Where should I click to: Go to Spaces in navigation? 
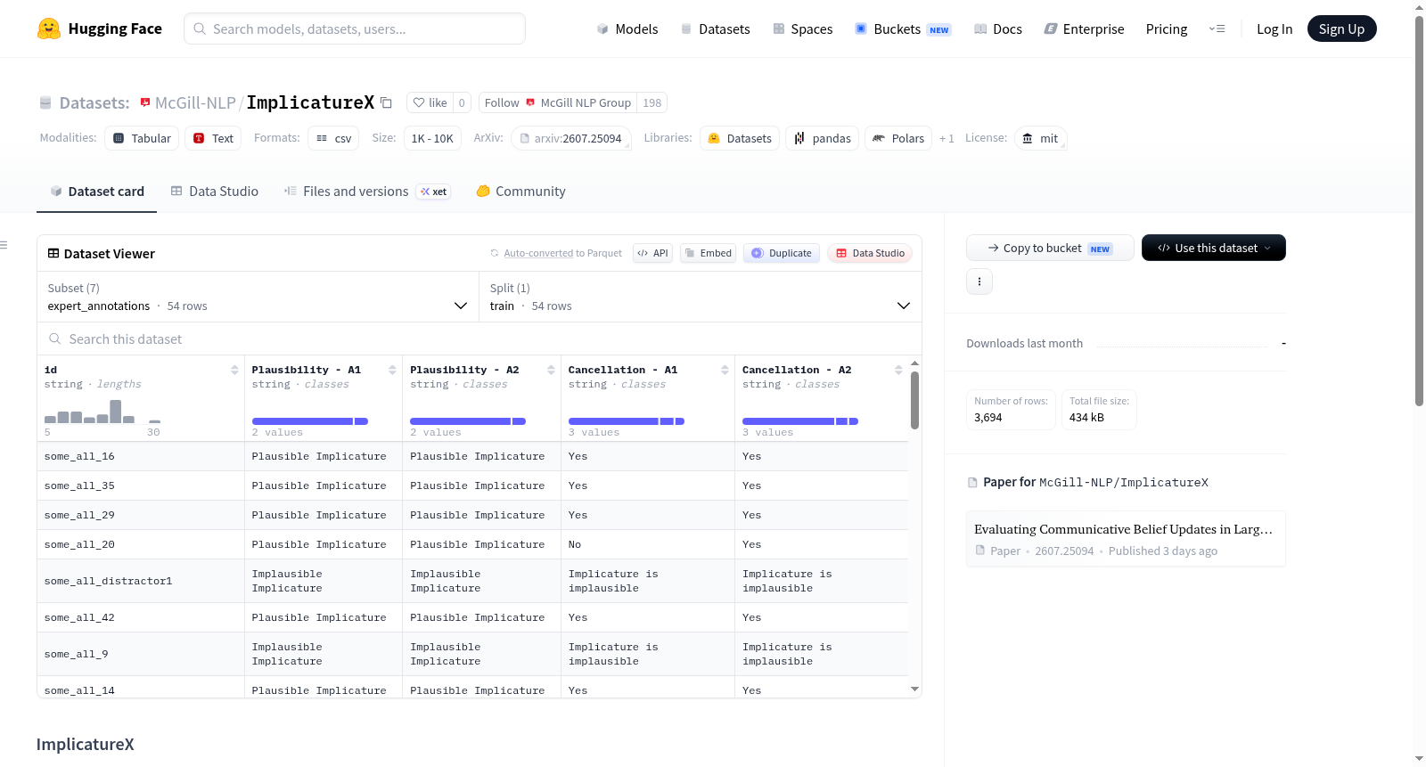click(803, 29)
